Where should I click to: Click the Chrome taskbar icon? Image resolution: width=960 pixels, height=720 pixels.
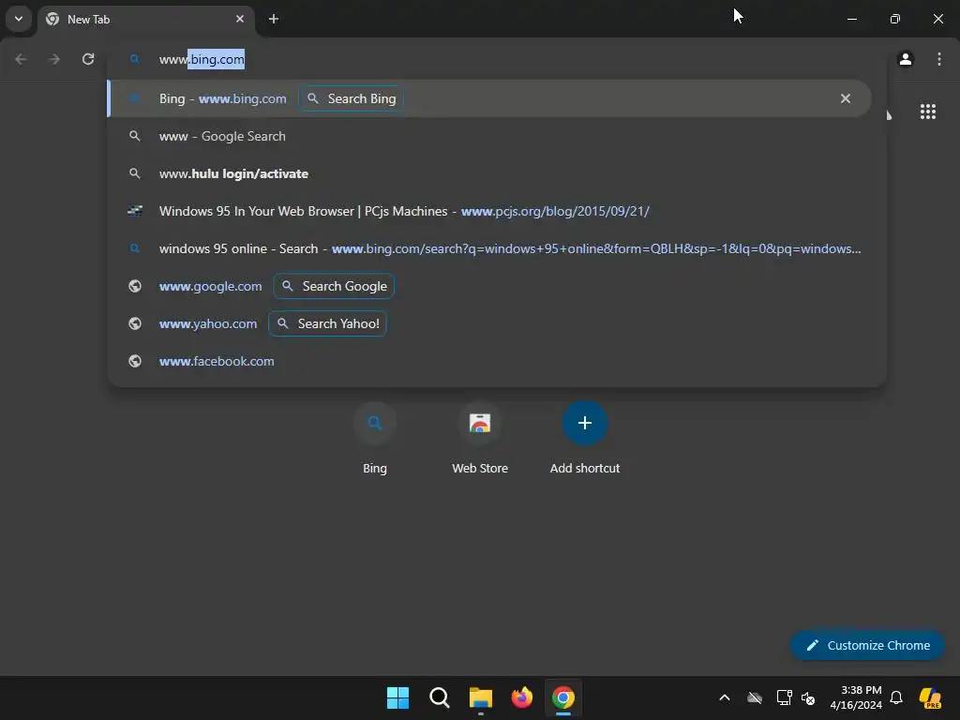(563, 697)
